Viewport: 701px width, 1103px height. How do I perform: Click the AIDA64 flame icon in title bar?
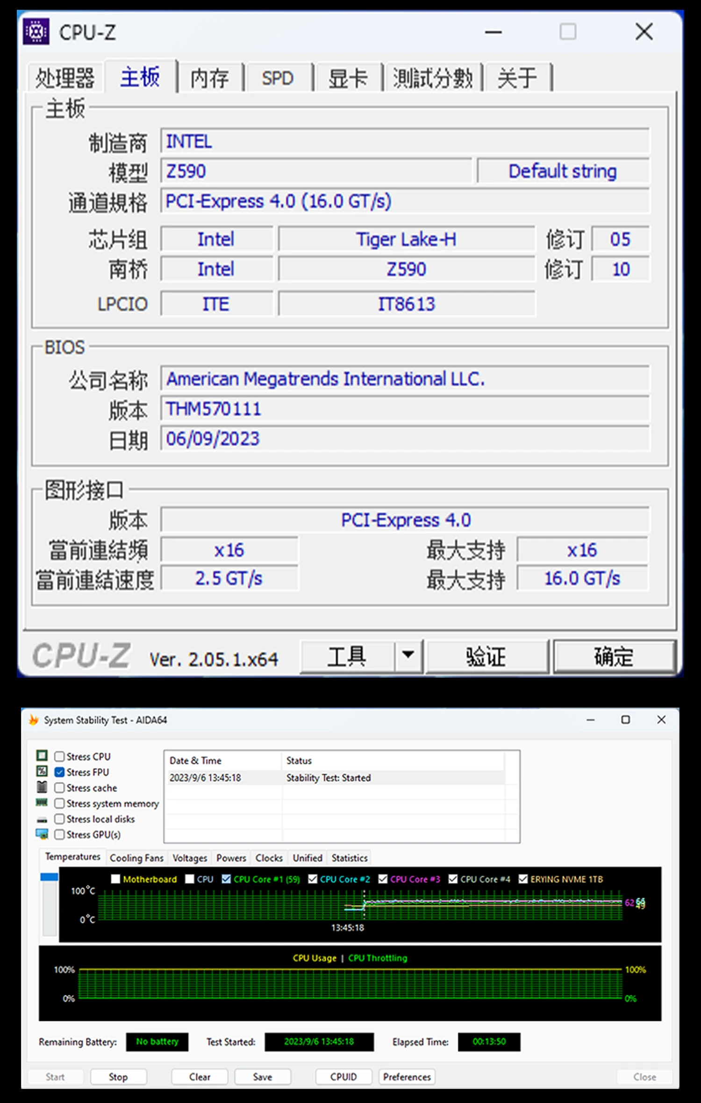pyautogui.click(x=33, y=720)
